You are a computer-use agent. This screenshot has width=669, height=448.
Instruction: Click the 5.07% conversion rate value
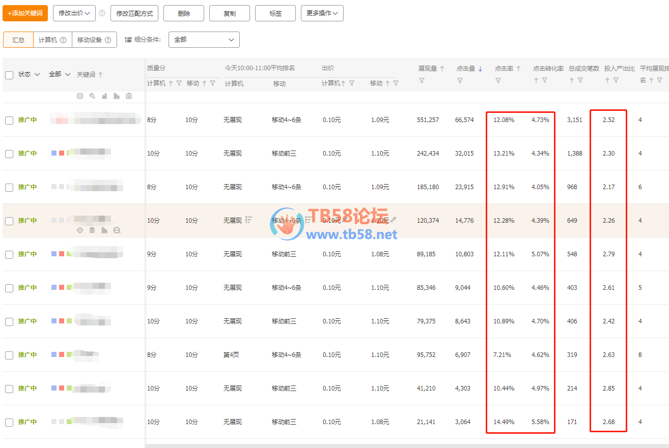pos(540,254)
